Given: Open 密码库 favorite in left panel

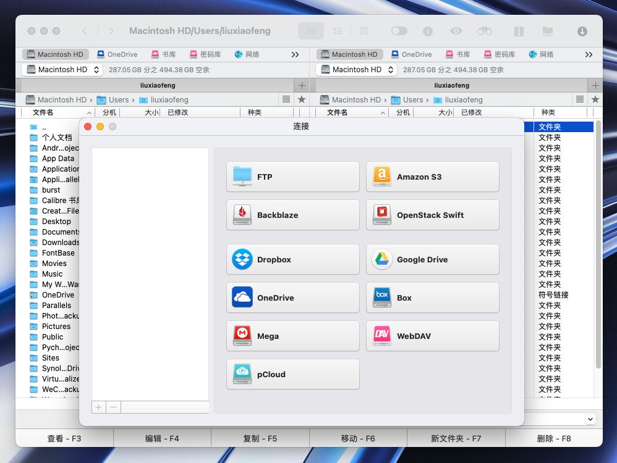Looking at the screenshot, I should click(x=205, y=54).
